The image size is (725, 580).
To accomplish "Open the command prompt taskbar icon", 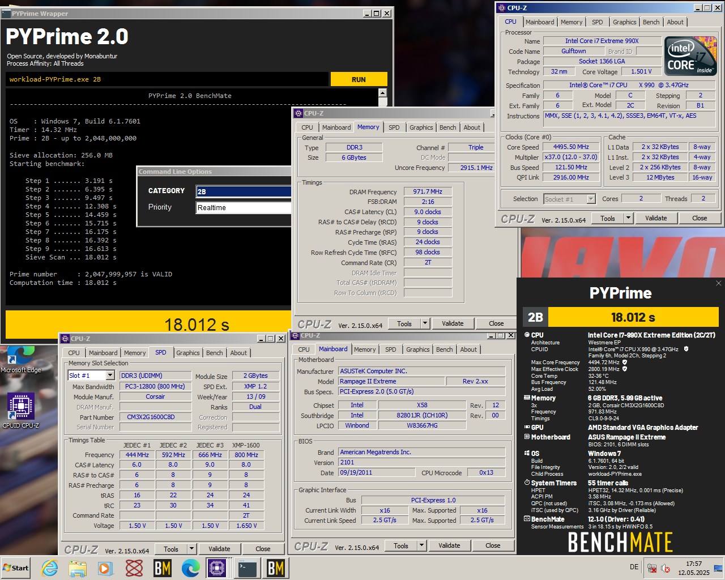I will [x=248, y=568].
